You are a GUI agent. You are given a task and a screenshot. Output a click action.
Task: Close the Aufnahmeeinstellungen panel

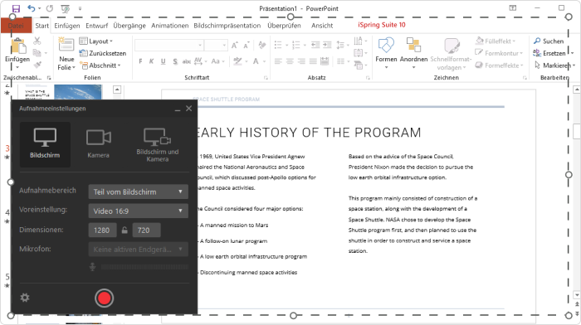point(189,109)
